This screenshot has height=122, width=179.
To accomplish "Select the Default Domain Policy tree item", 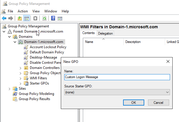I will point(47,52).
